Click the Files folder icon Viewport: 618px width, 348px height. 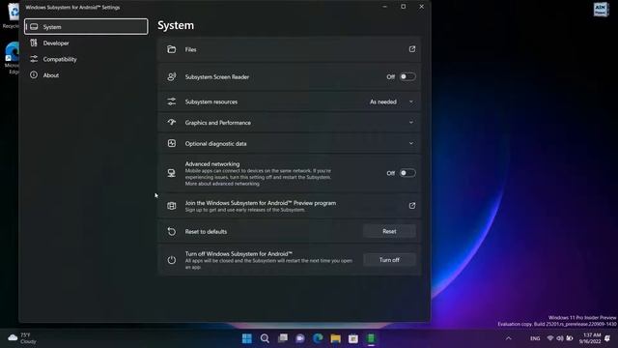[172, 49]
